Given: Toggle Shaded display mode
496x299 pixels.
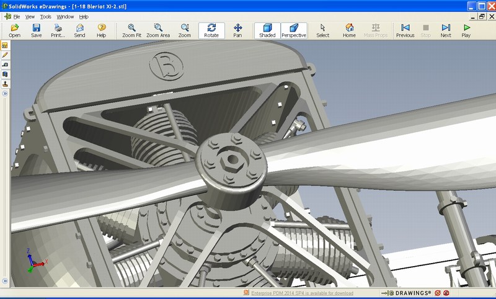Looking at the screenshot, I should (x=267, y=30).
